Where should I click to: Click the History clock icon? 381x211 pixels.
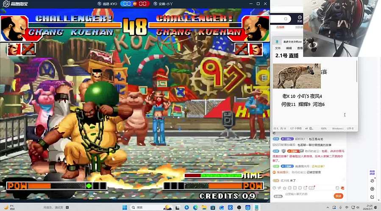tap(299, 18)
